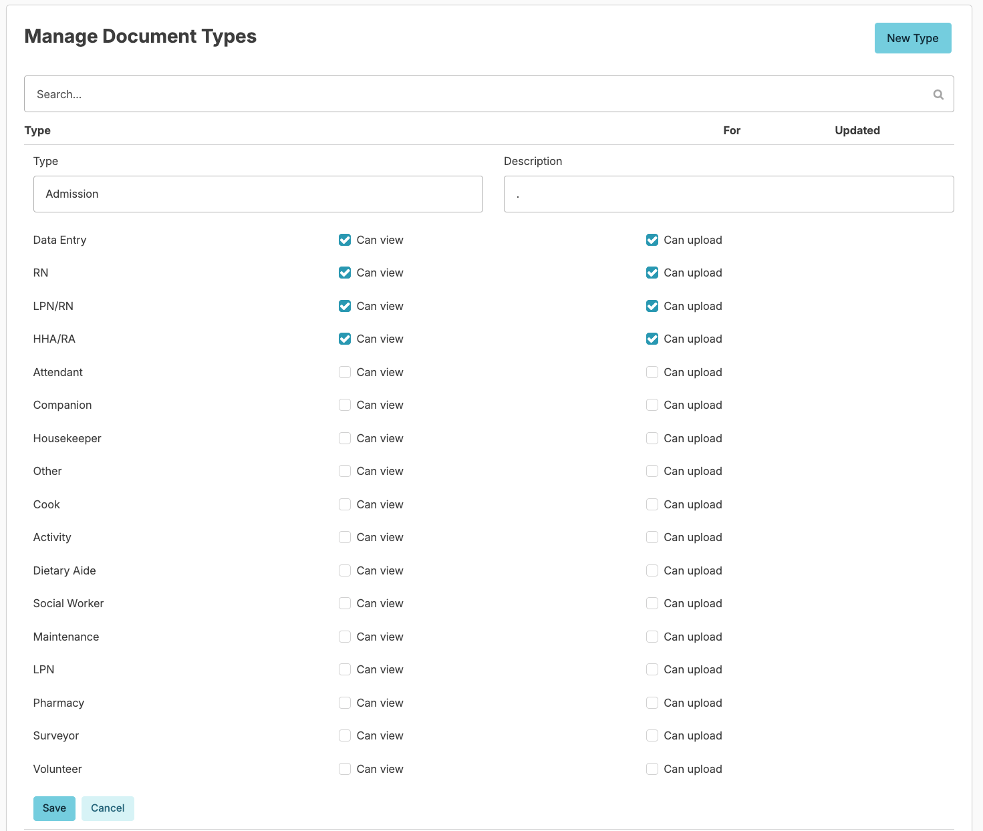Click the Dietary Aide role label
This screenshot has width=983, height=831.
click(x=64, y=570)
